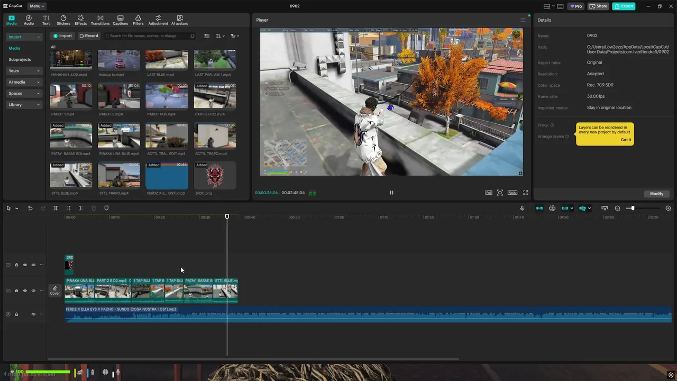
Task: Click the timeline fit-to-view icon
Action: point(605,208)
